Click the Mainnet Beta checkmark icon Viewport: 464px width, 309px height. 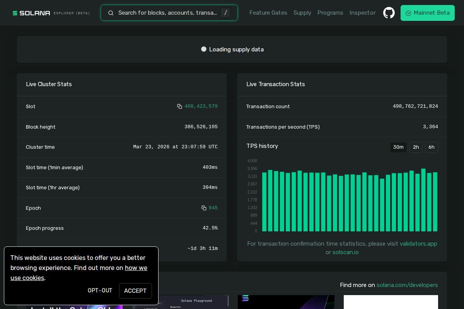(408, 13)
